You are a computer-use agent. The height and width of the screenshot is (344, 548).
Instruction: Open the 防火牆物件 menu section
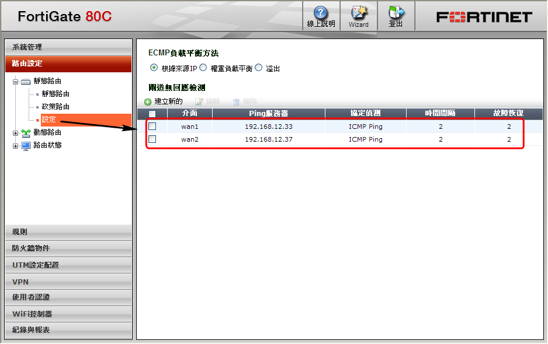[68, 248]
